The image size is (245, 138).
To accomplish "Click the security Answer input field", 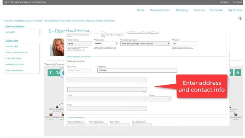I will click(184, 43).
